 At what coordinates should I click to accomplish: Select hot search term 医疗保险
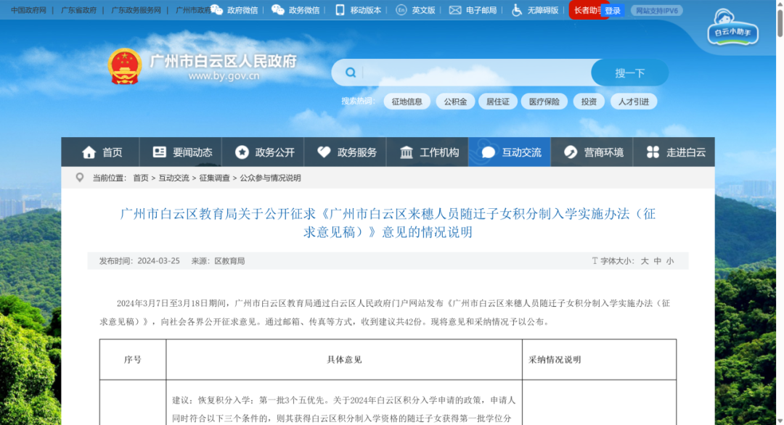[544, 102]
